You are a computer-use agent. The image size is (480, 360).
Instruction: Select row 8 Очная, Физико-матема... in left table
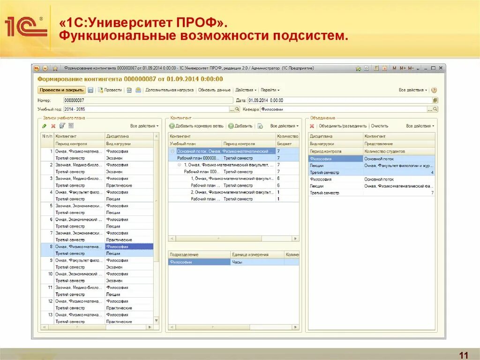(97, 250)
